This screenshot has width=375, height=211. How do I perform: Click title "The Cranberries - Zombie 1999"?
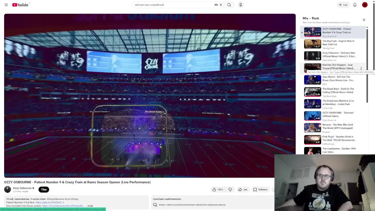click(x=339, y=150)
